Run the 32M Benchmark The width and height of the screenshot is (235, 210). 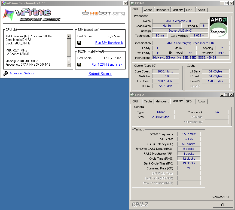[x=109, y=43]
